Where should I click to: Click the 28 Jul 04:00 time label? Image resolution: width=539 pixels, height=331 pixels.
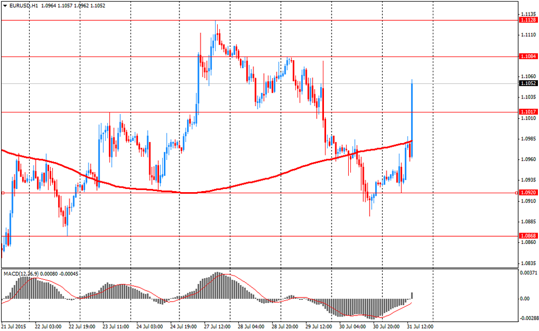tap(251, 327)
